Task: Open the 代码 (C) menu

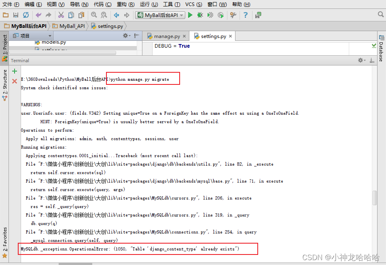Action: click(x=103, y=4)
